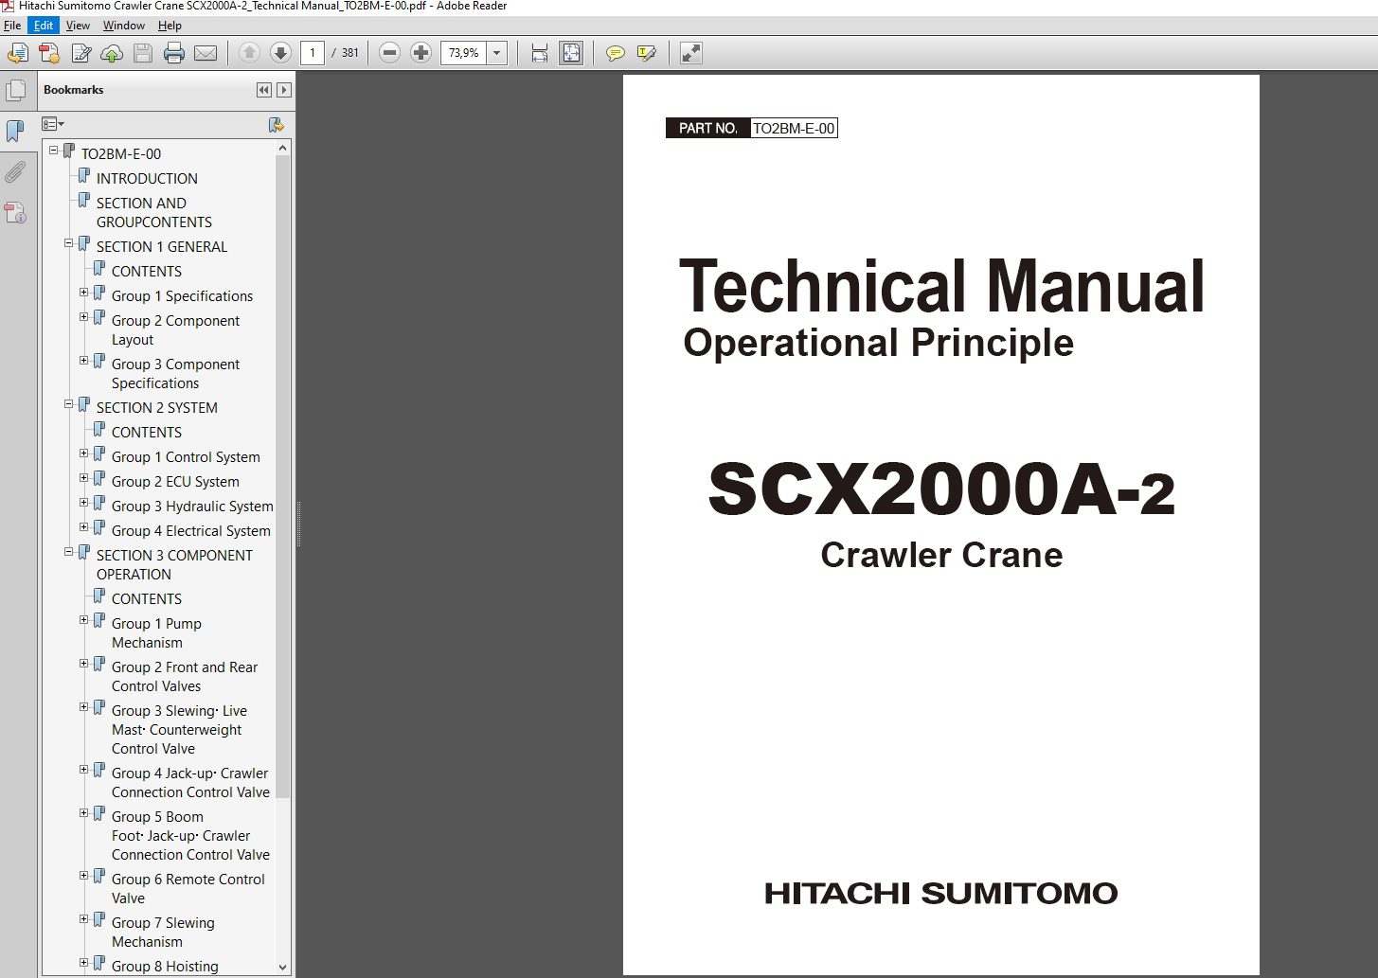Click the zoom percentage field
Viewport: 1378px width, 978px height.
coord(464,53)
